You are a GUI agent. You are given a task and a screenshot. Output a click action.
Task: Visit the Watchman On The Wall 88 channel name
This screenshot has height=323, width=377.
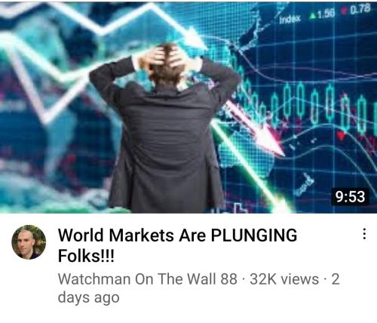click(148, 279)
